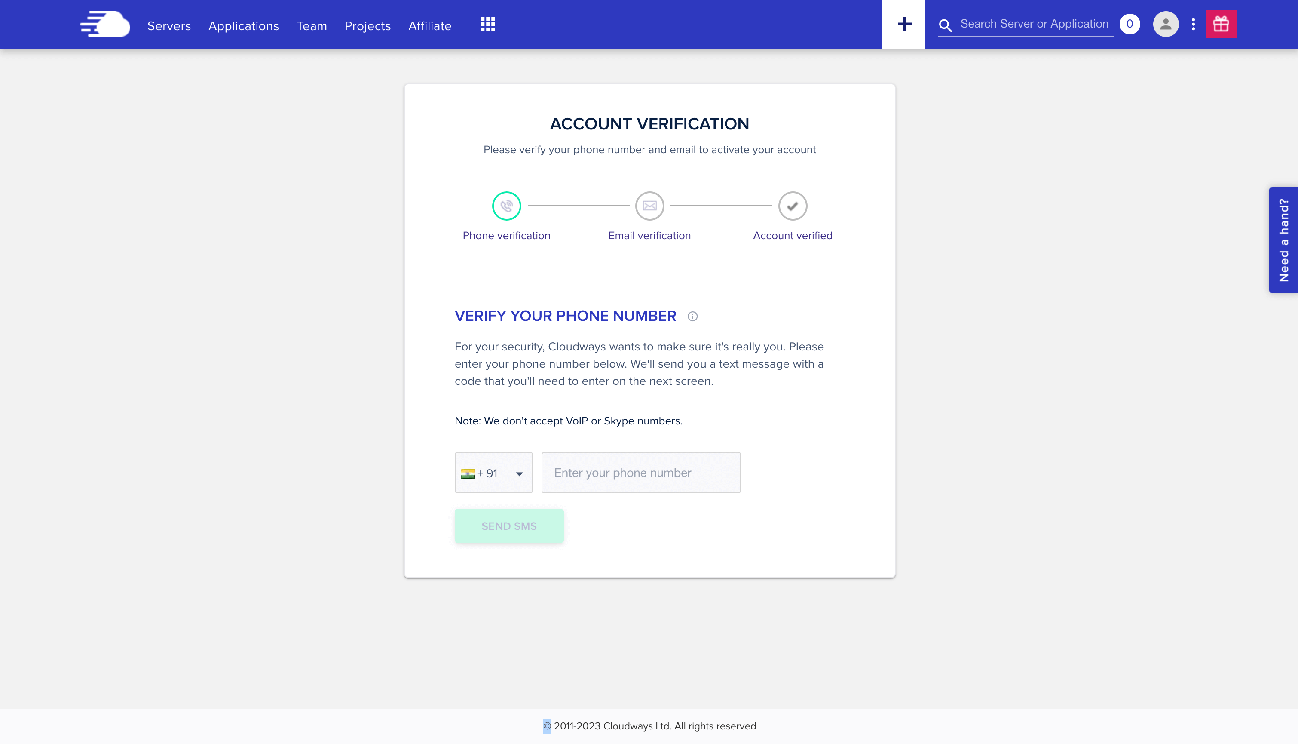Click the grid/apps menu icon

[488, 24]
